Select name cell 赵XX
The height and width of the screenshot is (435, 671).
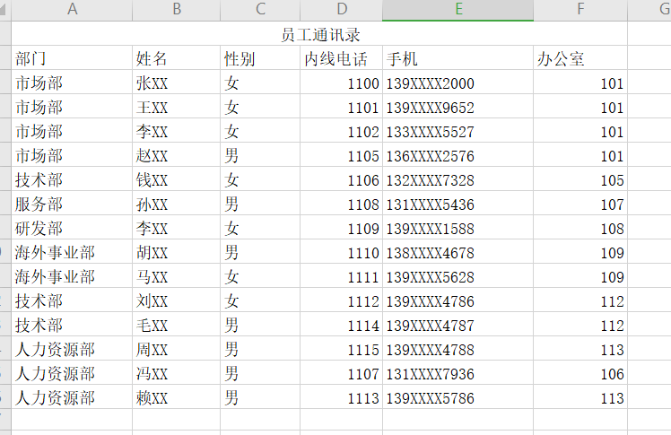click(x=177, y=155)
